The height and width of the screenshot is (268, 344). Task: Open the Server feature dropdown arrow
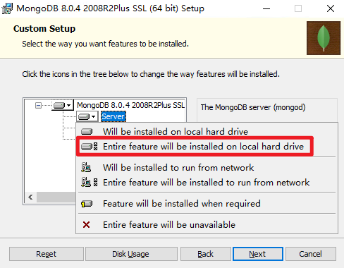click(93, 116)
